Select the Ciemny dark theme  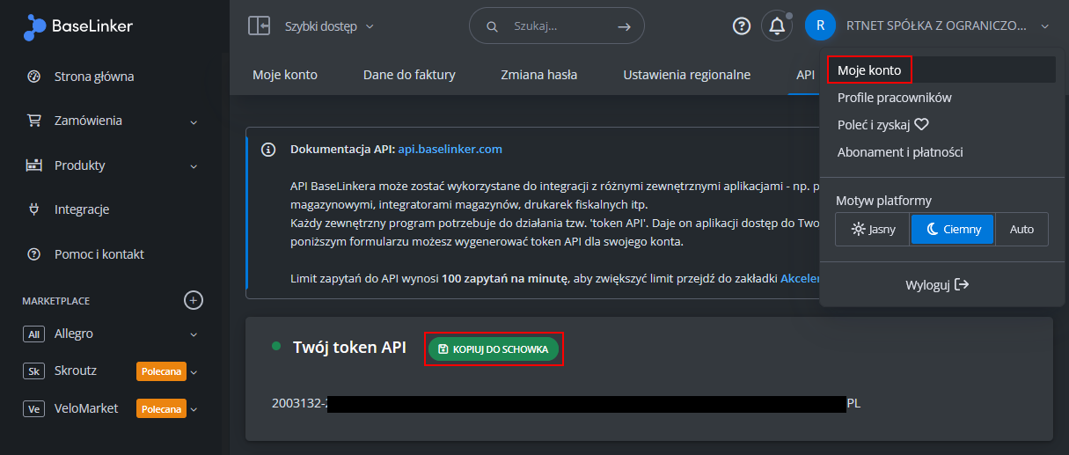click(952, 229)
